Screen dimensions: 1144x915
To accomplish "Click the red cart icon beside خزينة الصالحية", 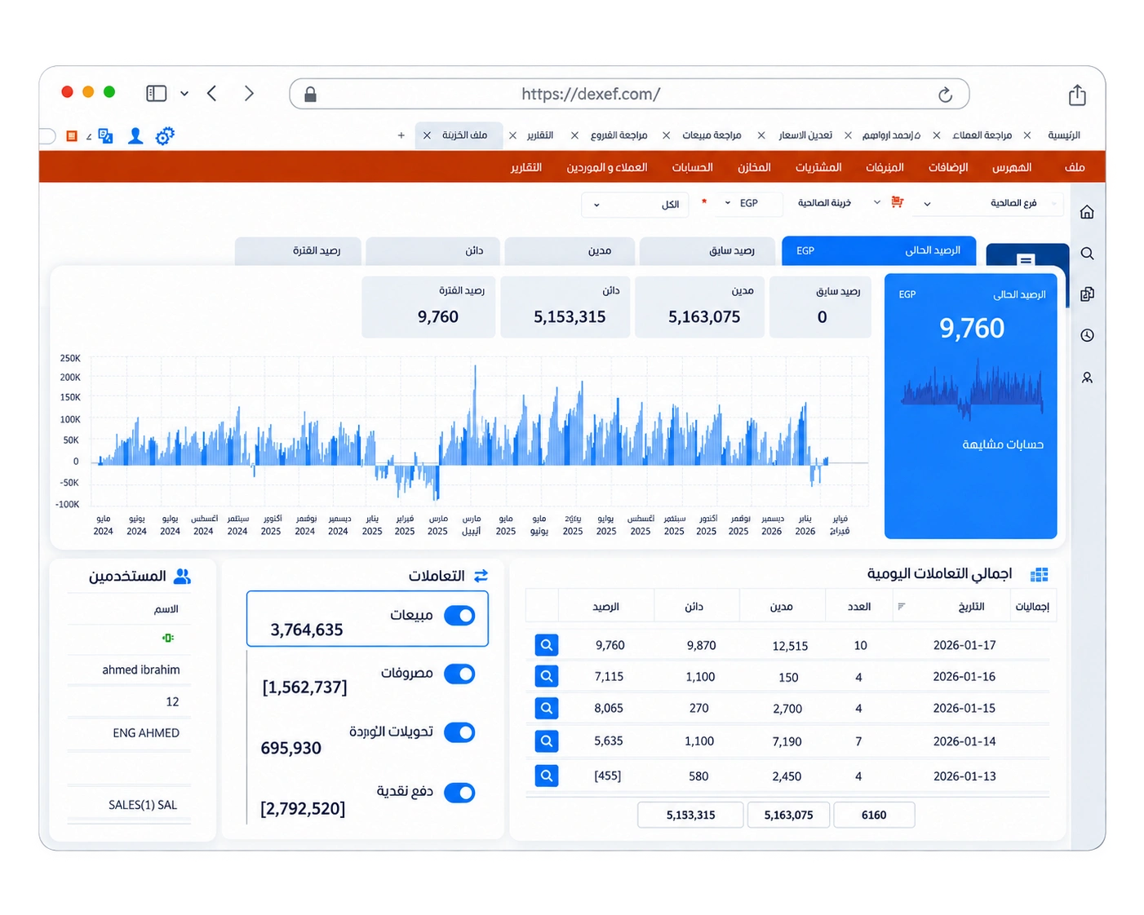I will pyautogui.click(x=898, y=202).
